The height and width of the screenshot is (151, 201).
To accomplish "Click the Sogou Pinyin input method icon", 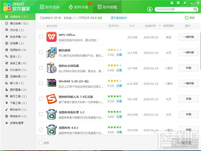I will (52, 99).
